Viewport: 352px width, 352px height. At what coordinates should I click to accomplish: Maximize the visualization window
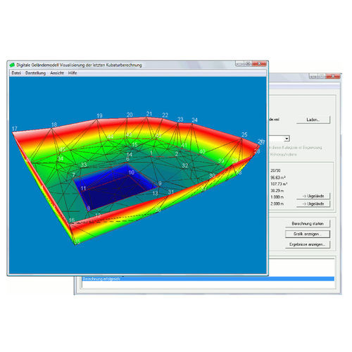click(x=248, y=63)
